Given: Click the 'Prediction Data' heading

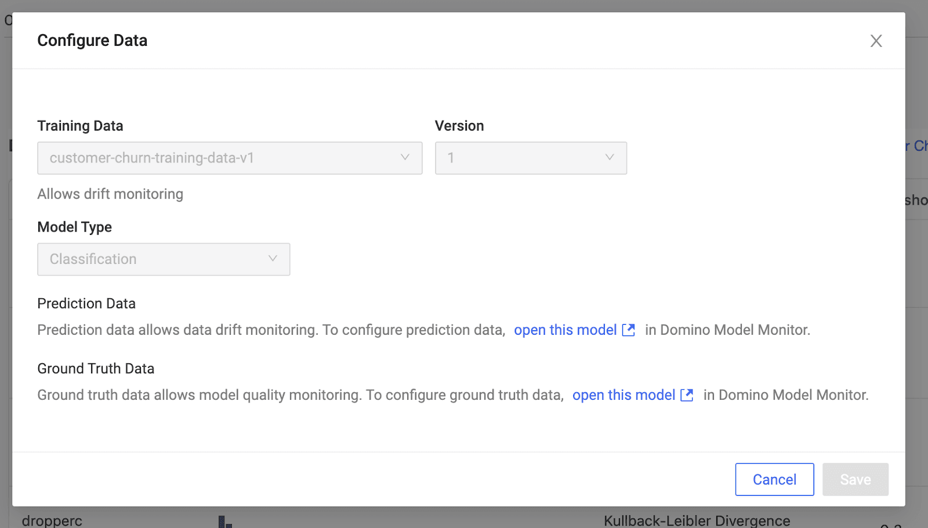Looking at the screenshot, I should point(86,303).
